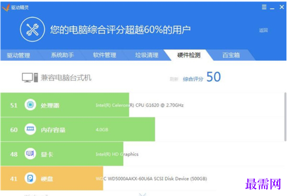Click the 刷新 refresh link
Screen dimensions: 288x196
coord(174,79)
